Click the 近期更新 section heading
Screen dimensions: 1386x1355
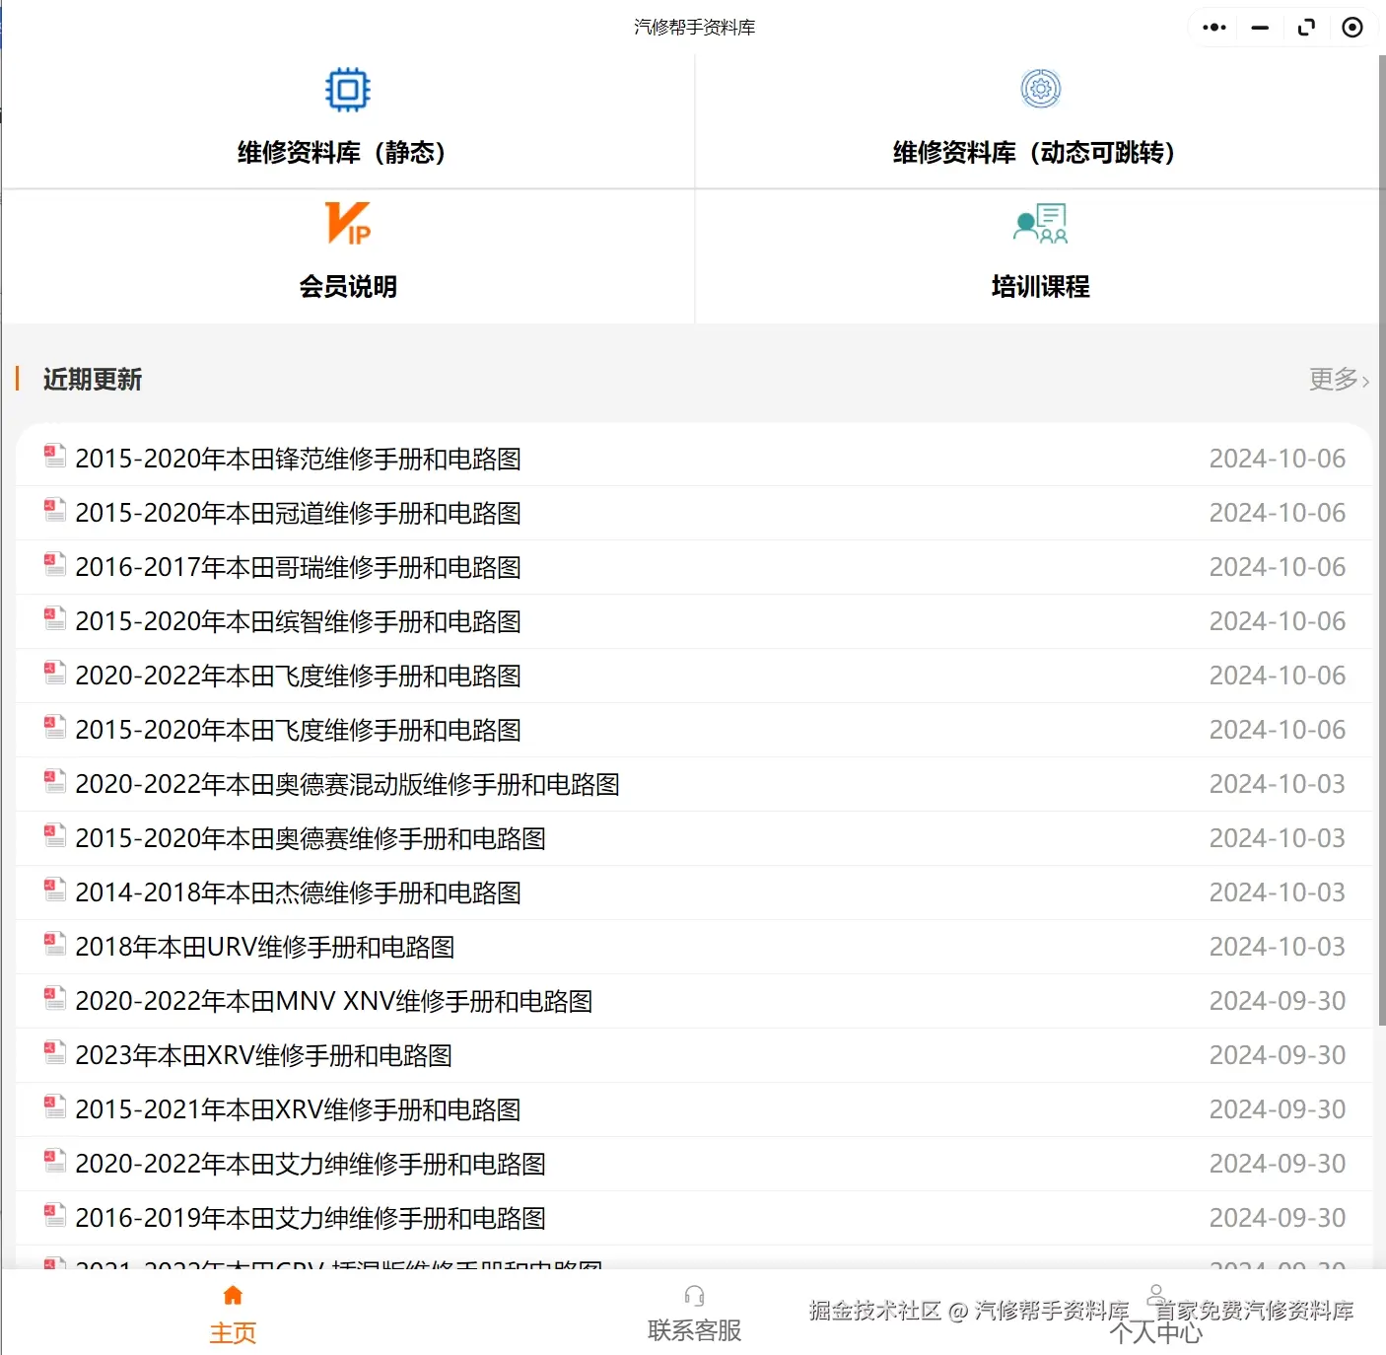pyautogui.click(x=94, y=380)
